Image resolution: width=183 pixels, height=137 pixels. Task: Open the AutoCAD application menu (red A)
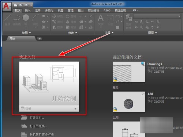(7, 7)
